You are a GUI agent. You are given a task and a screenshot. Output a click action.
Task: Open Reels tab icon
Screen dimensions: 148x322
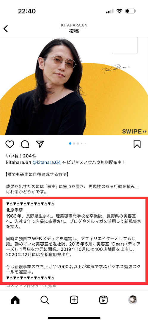point(103,300)
